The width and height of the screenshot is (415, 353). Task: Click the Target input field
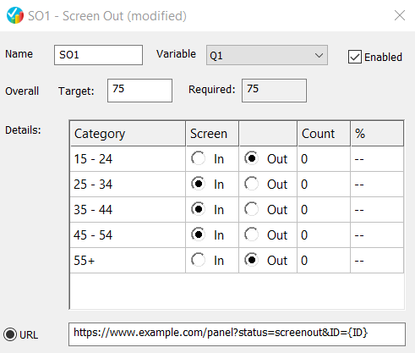pos(139,91)
